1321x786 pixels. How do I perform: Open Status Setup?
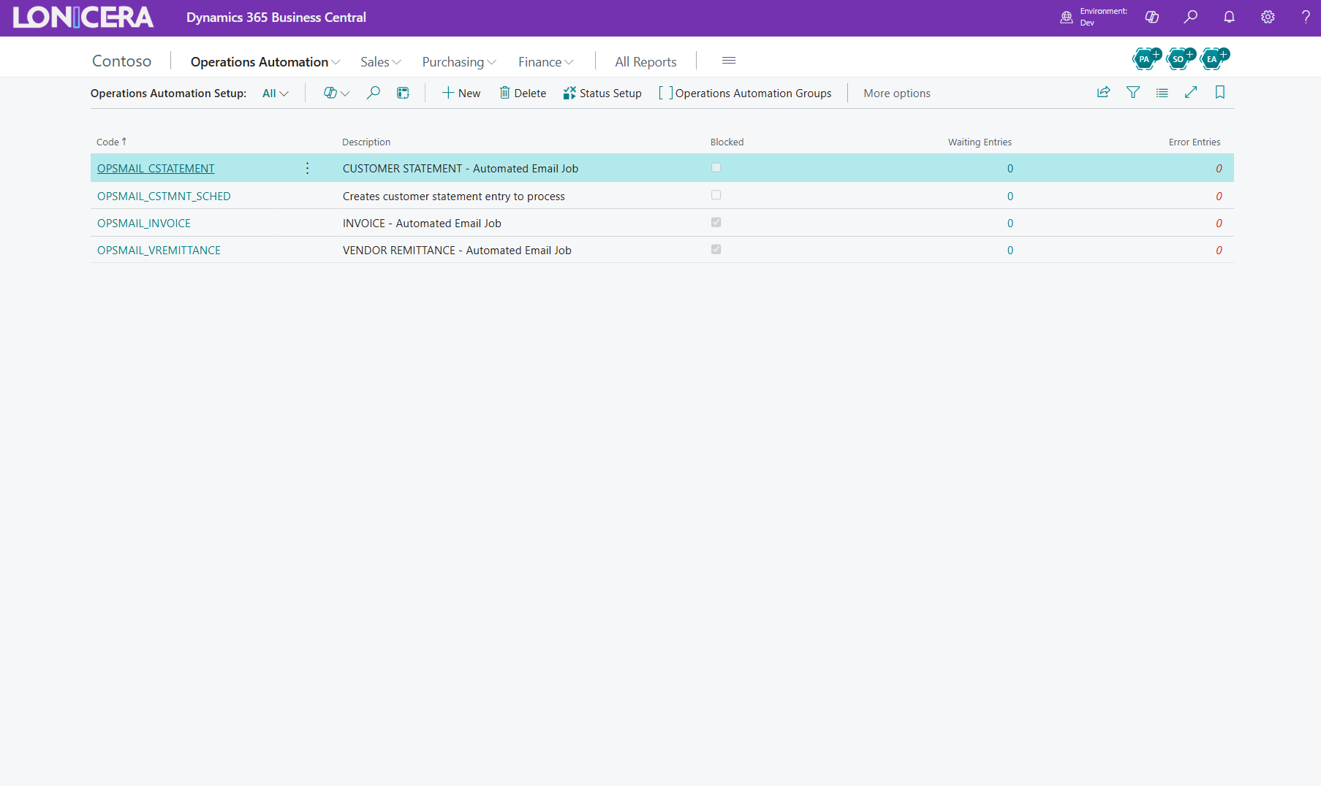pos(602,93)
